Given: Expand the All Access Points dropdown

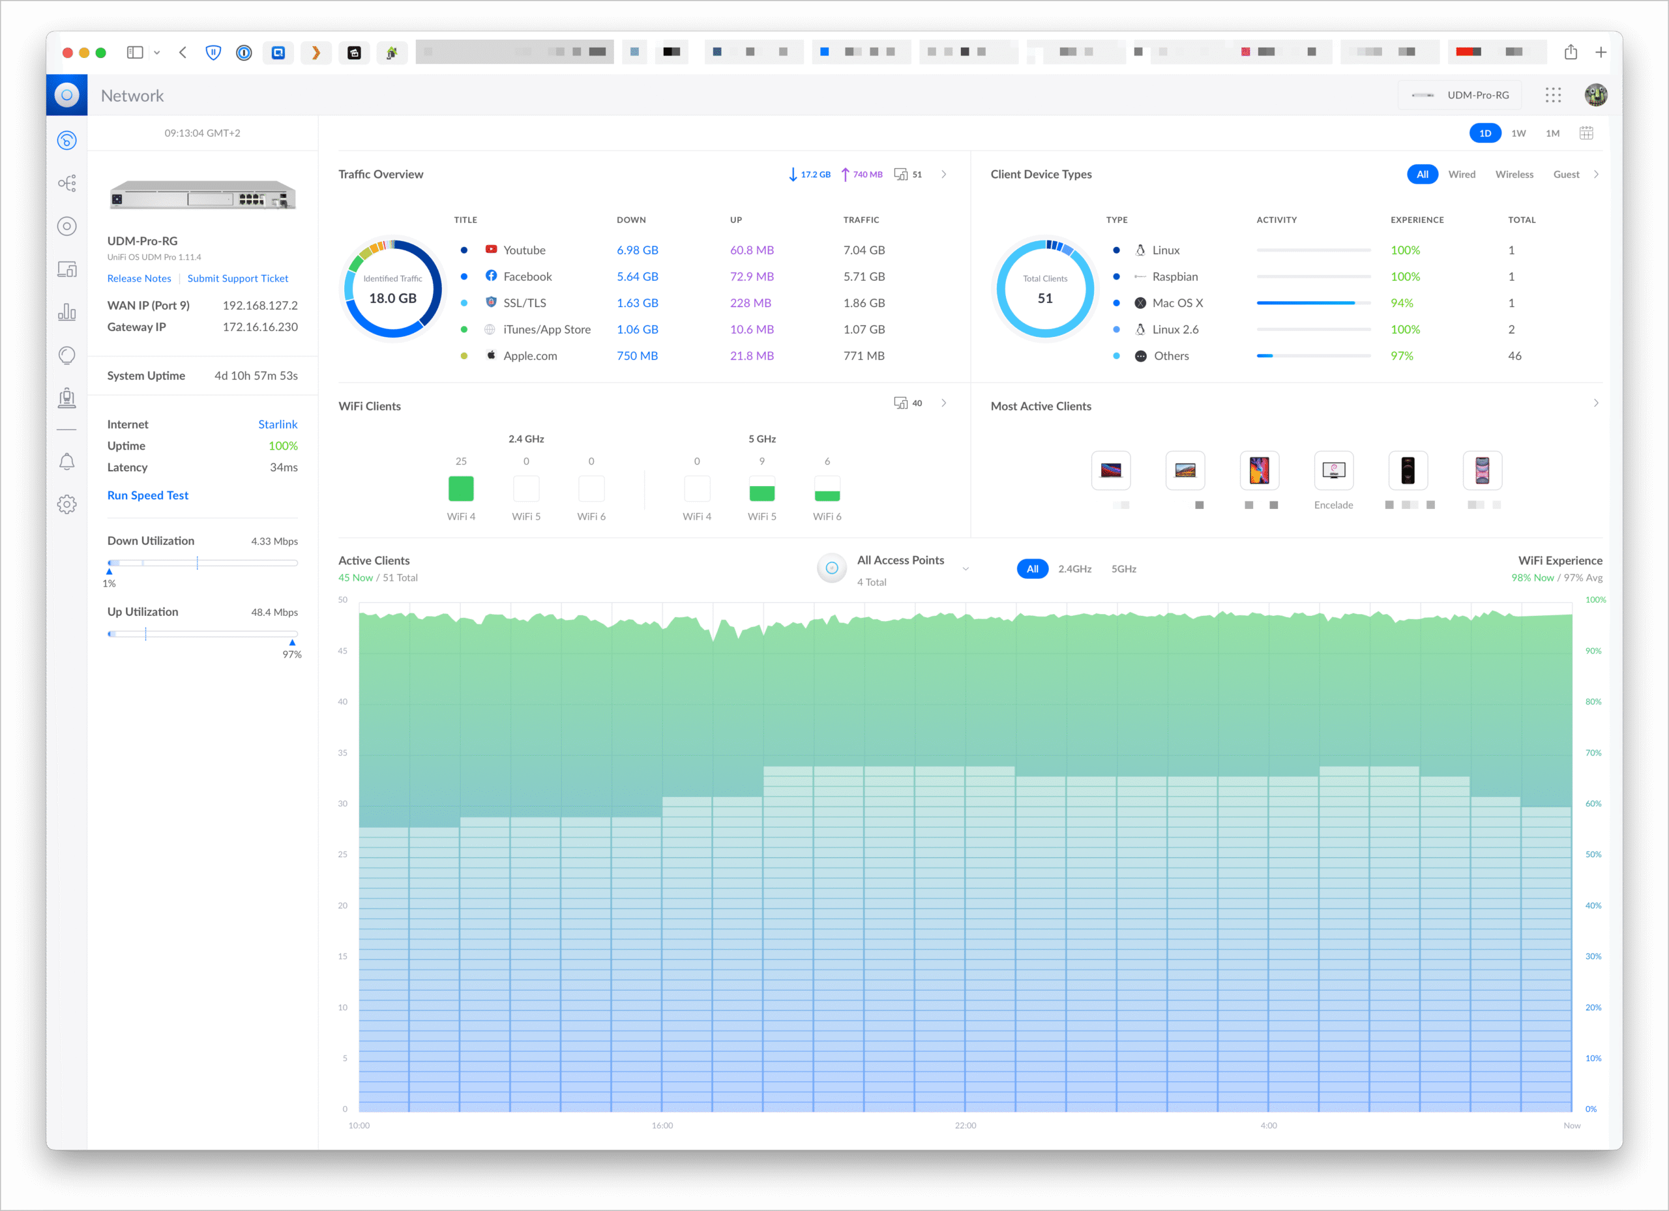Looking at the screenshot, I should click(x=966, y=569).
